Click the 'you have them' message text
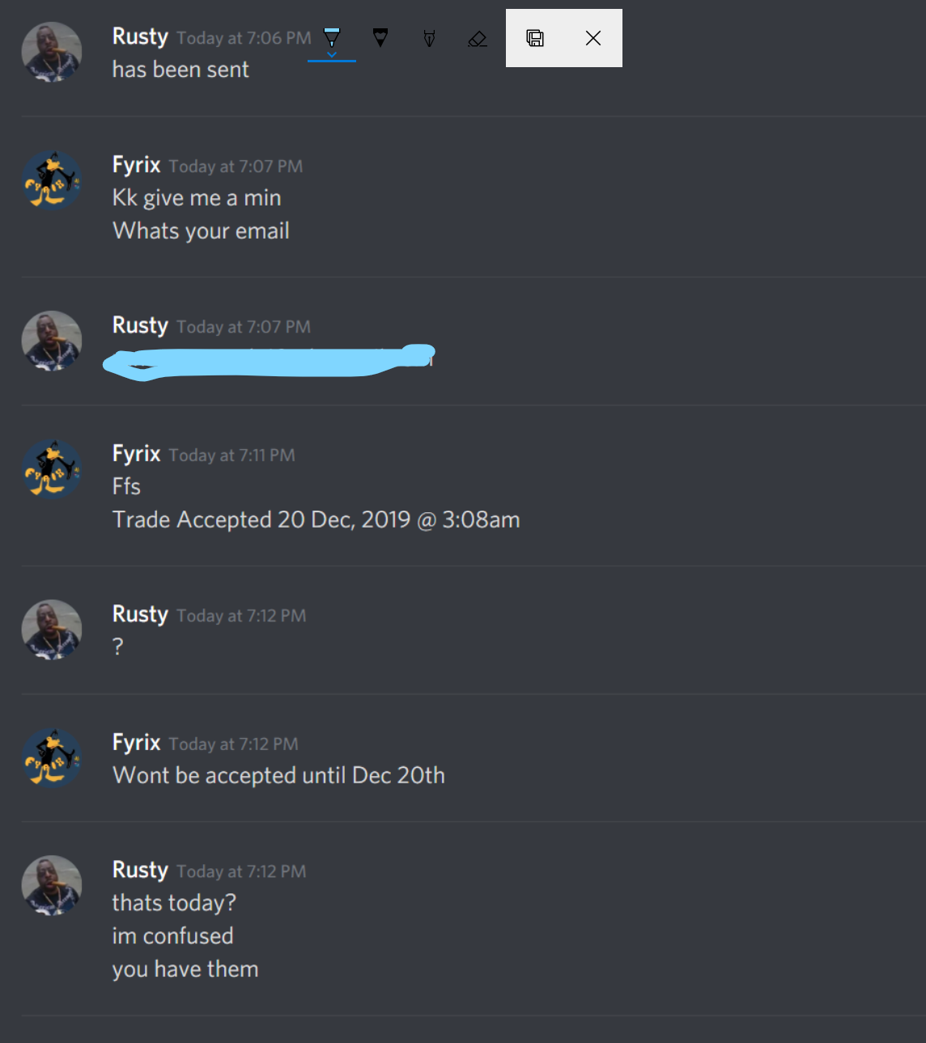This screenshot has width=926, height=1043. point(185,969)
